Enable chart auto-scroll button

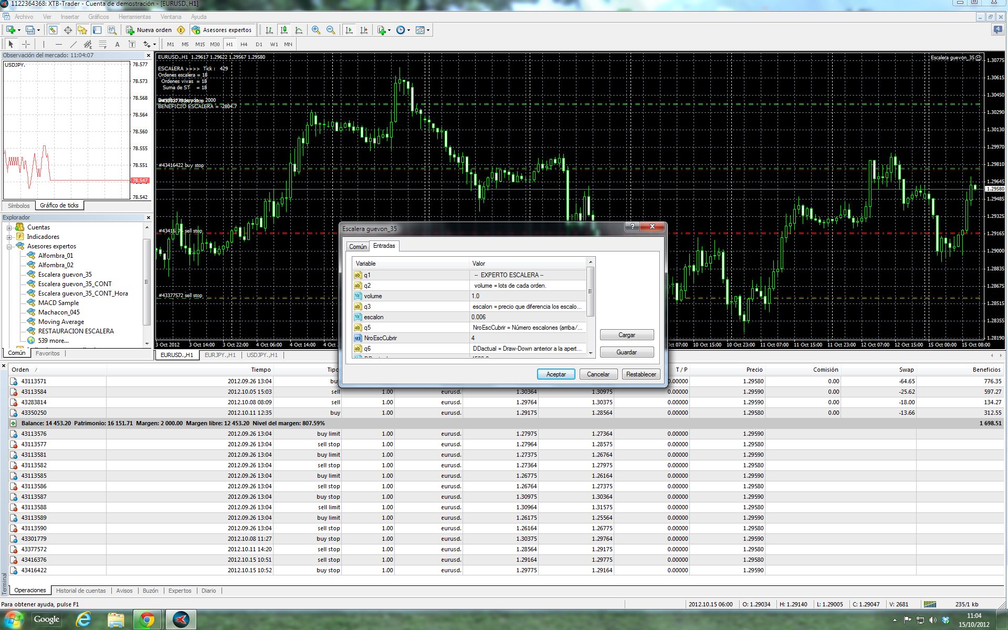tap(349, 30)
